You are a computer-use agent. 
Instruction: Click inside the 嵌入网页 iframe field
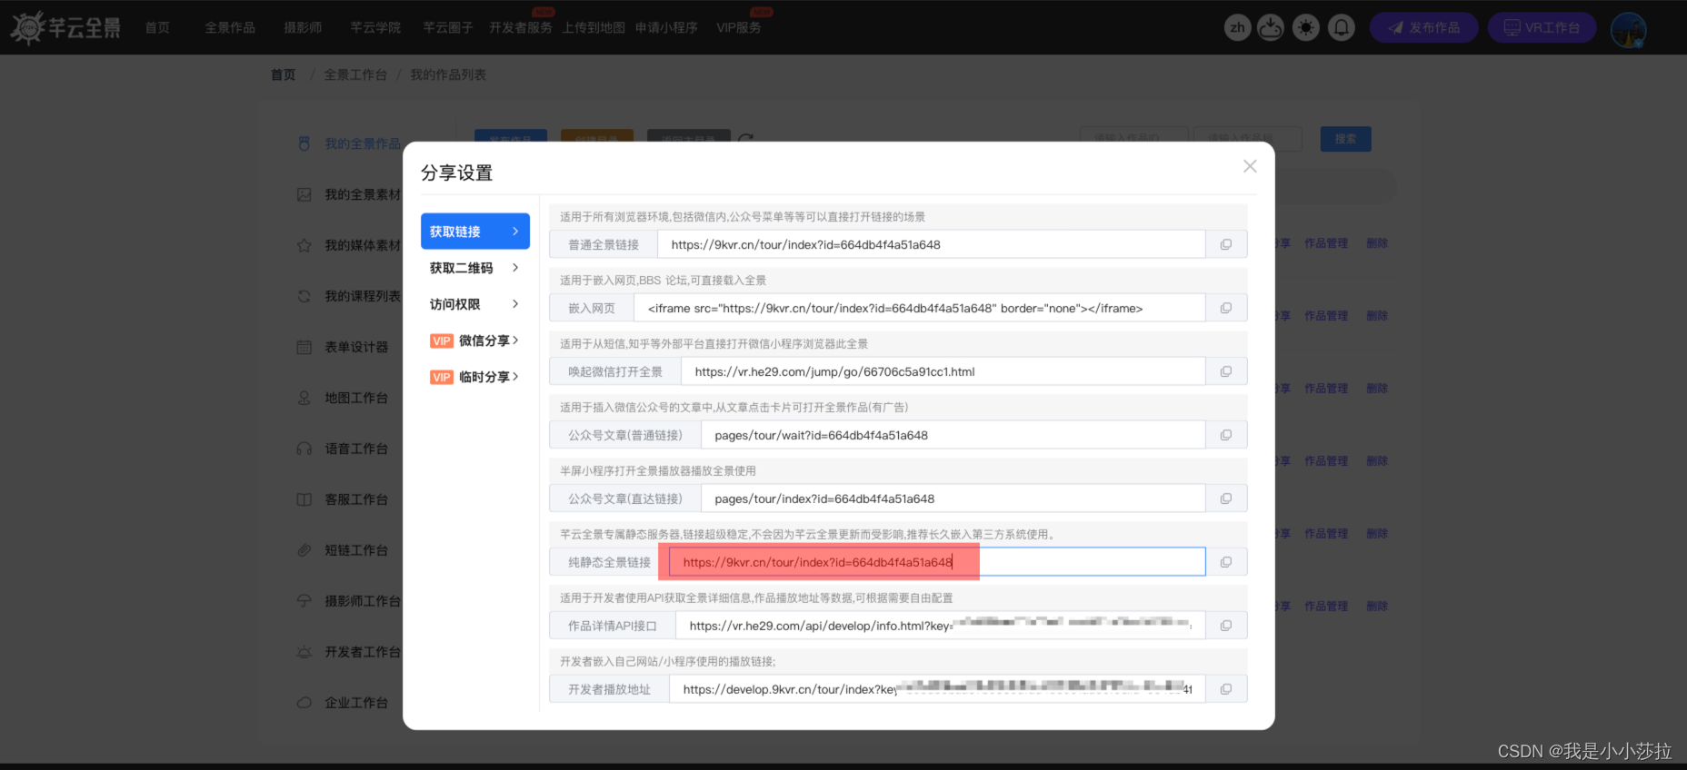[x=920, y=308]
